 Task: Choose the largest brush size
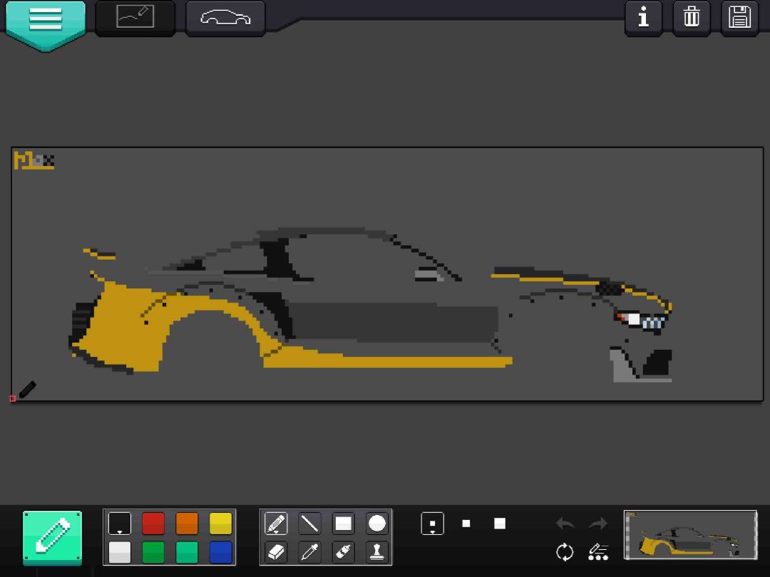(500, 524)
